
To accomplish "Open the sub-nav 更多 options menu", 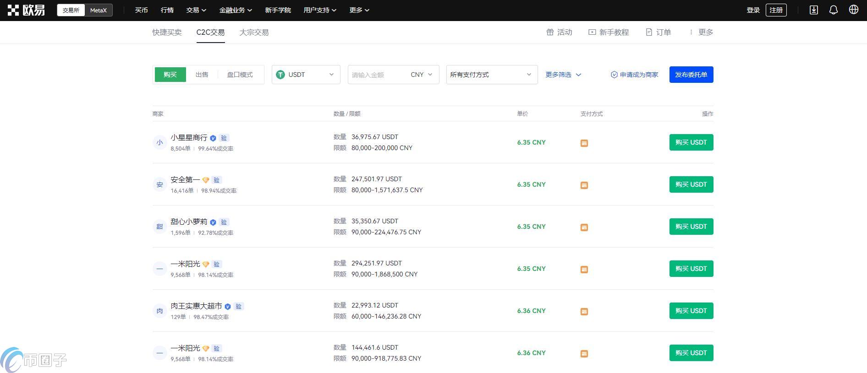I will (701, 32).
